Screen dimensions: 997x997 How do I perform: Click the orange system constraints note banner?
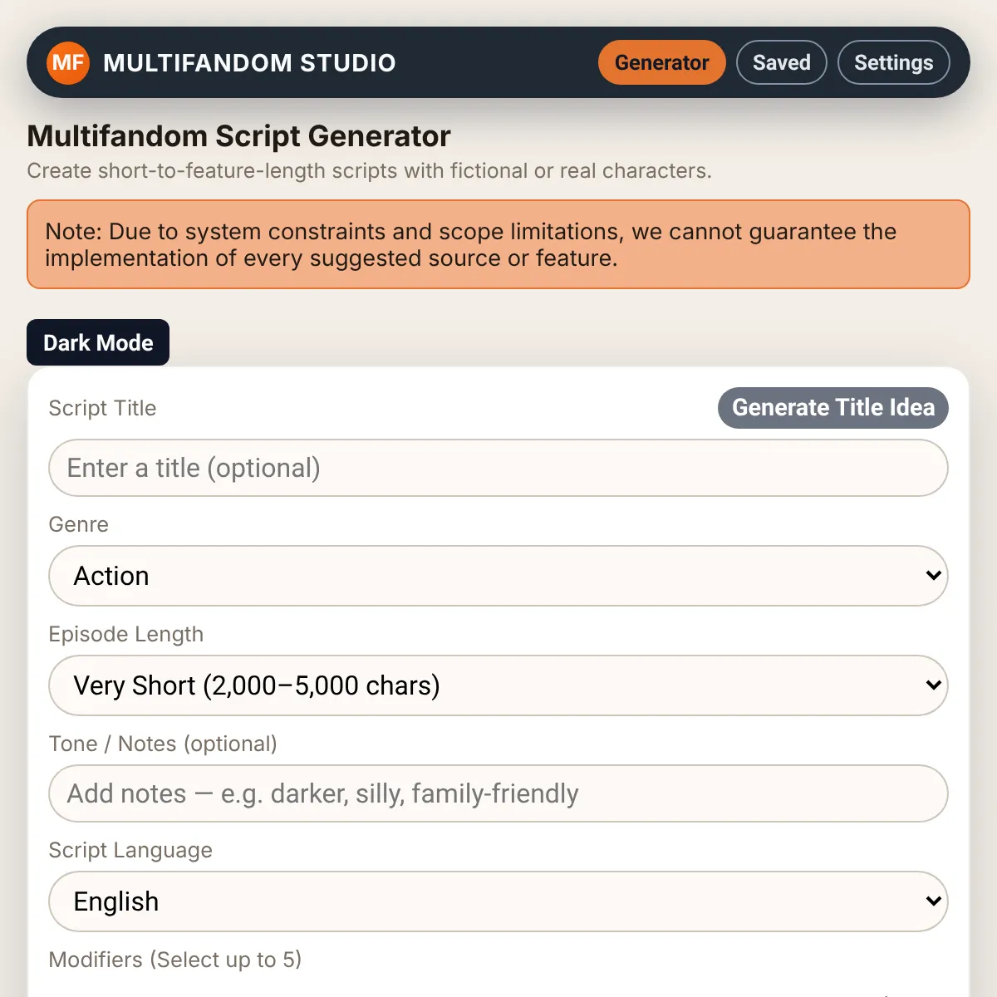498,244
